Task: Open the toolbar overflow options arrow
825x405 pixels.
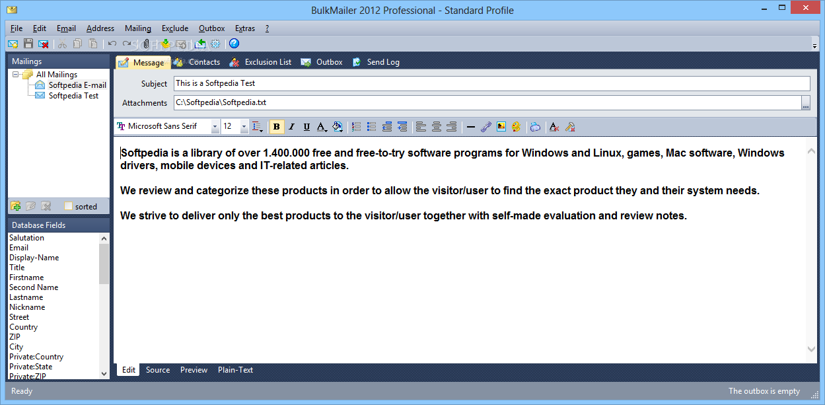Action: coord(814,44)
